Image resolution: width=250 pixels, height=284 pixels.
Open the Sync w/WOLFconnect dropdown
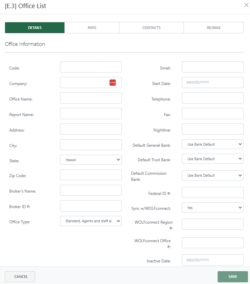point(212,207)
